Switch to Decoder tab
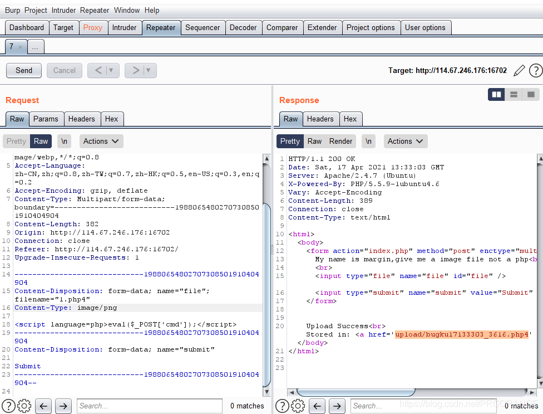 (x=243, y=28)
